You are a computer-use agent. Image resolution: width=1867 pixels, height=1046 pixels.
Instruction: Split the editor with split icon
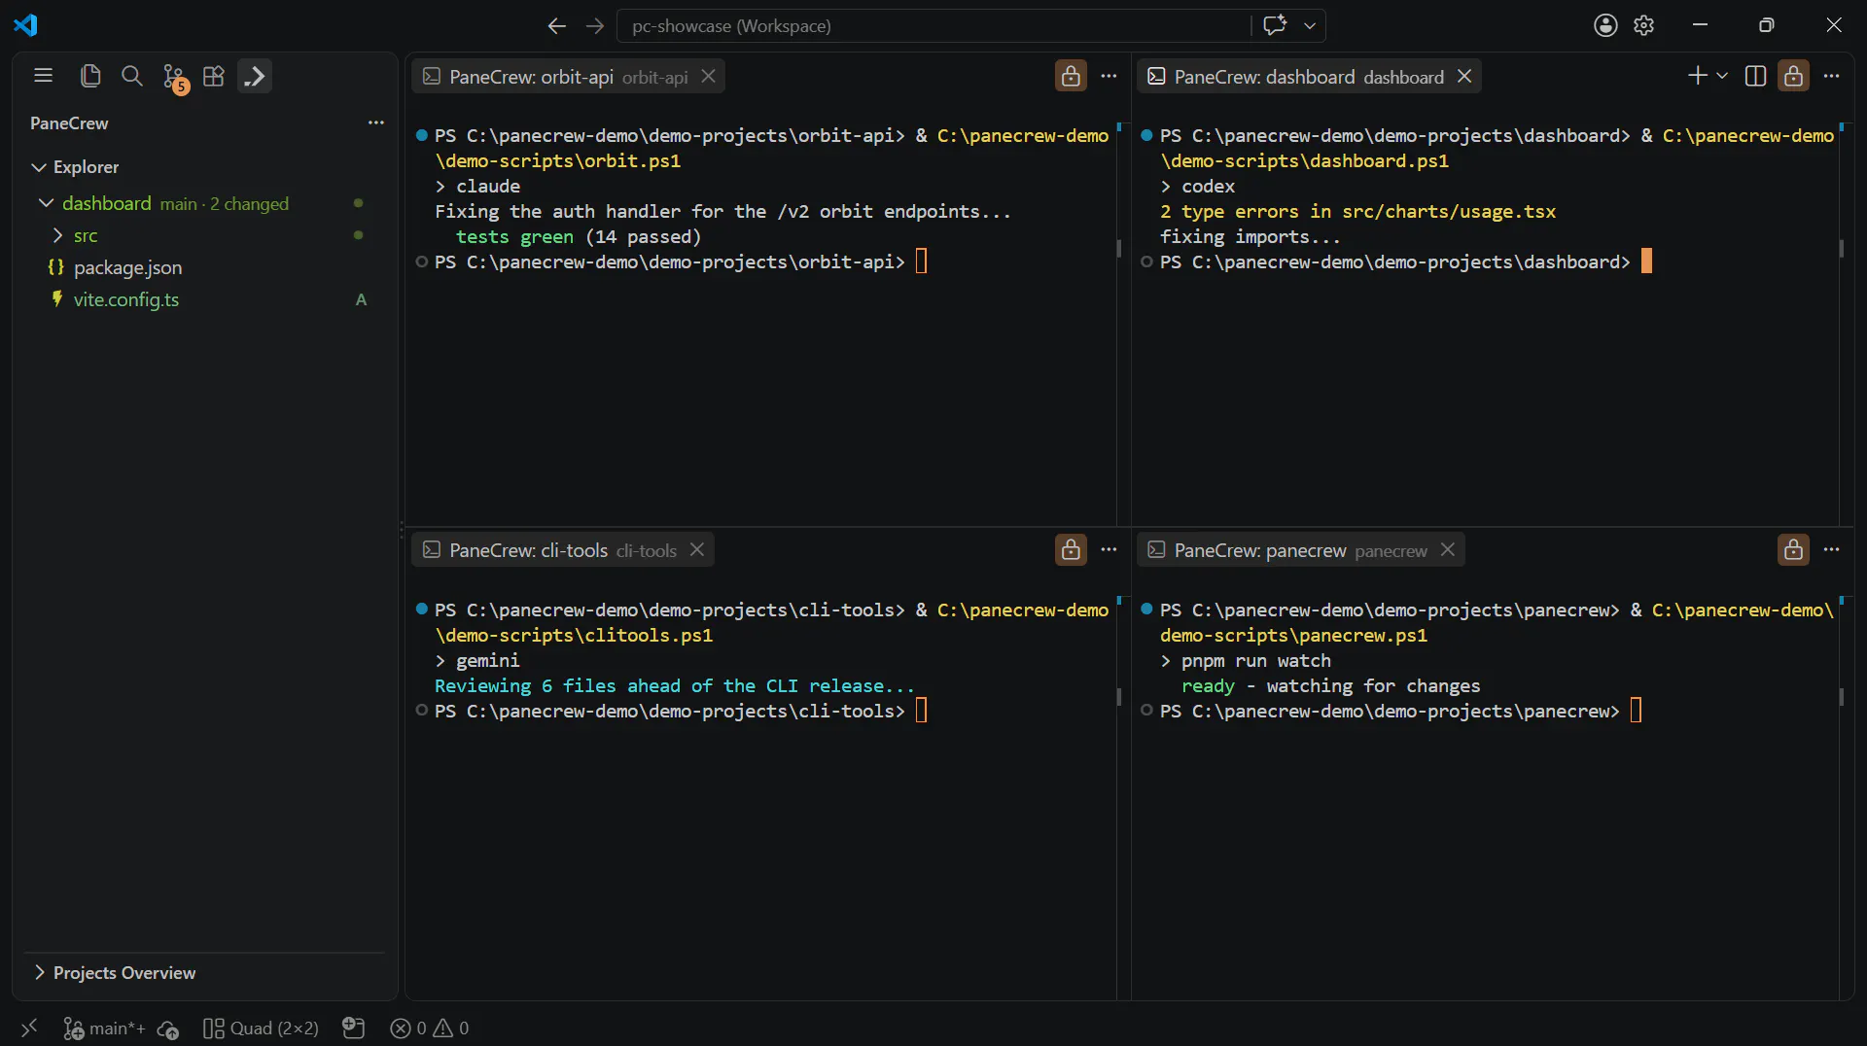tap(1755, 76)
